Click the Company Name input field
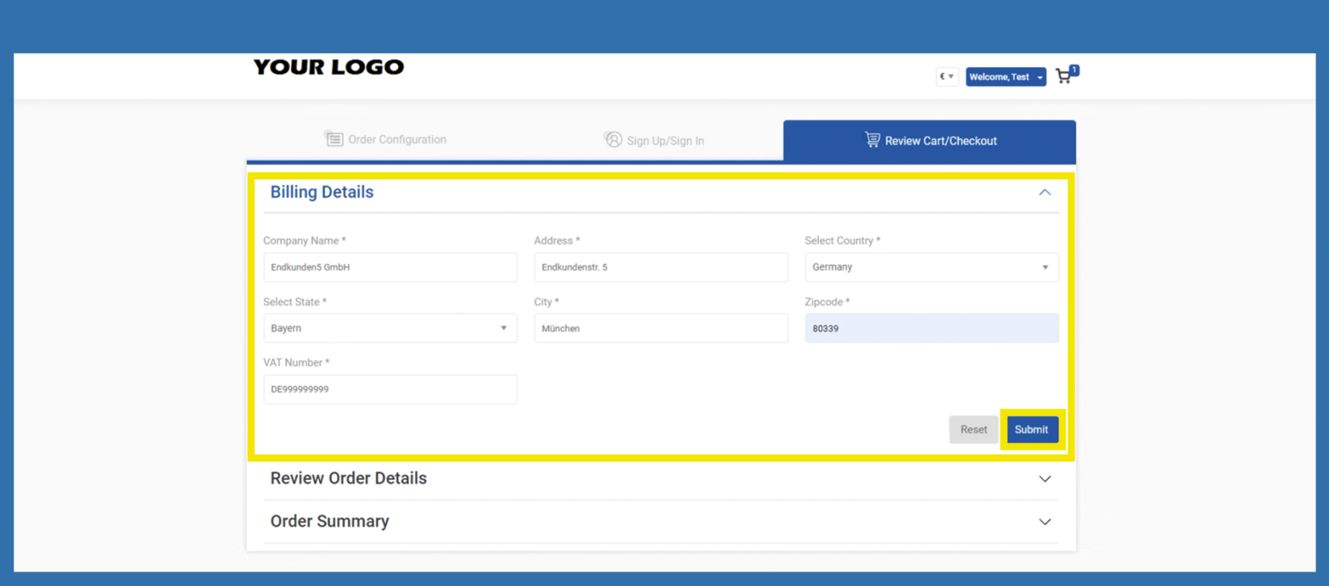Screen dimensions: 1329x586 click(x=390, y=267)
